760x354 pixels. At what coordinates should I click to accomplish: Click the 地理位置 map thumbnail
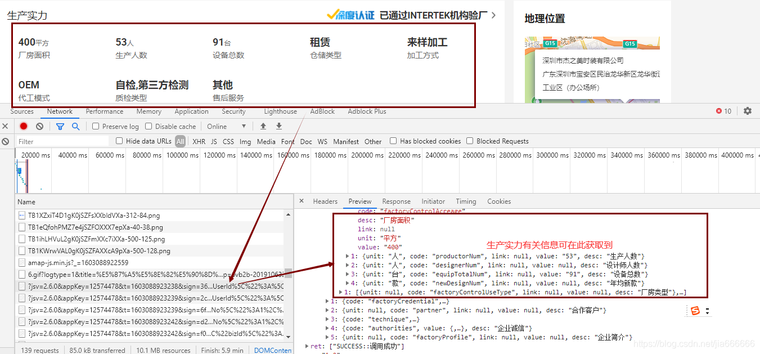click(x=592, y=70)
